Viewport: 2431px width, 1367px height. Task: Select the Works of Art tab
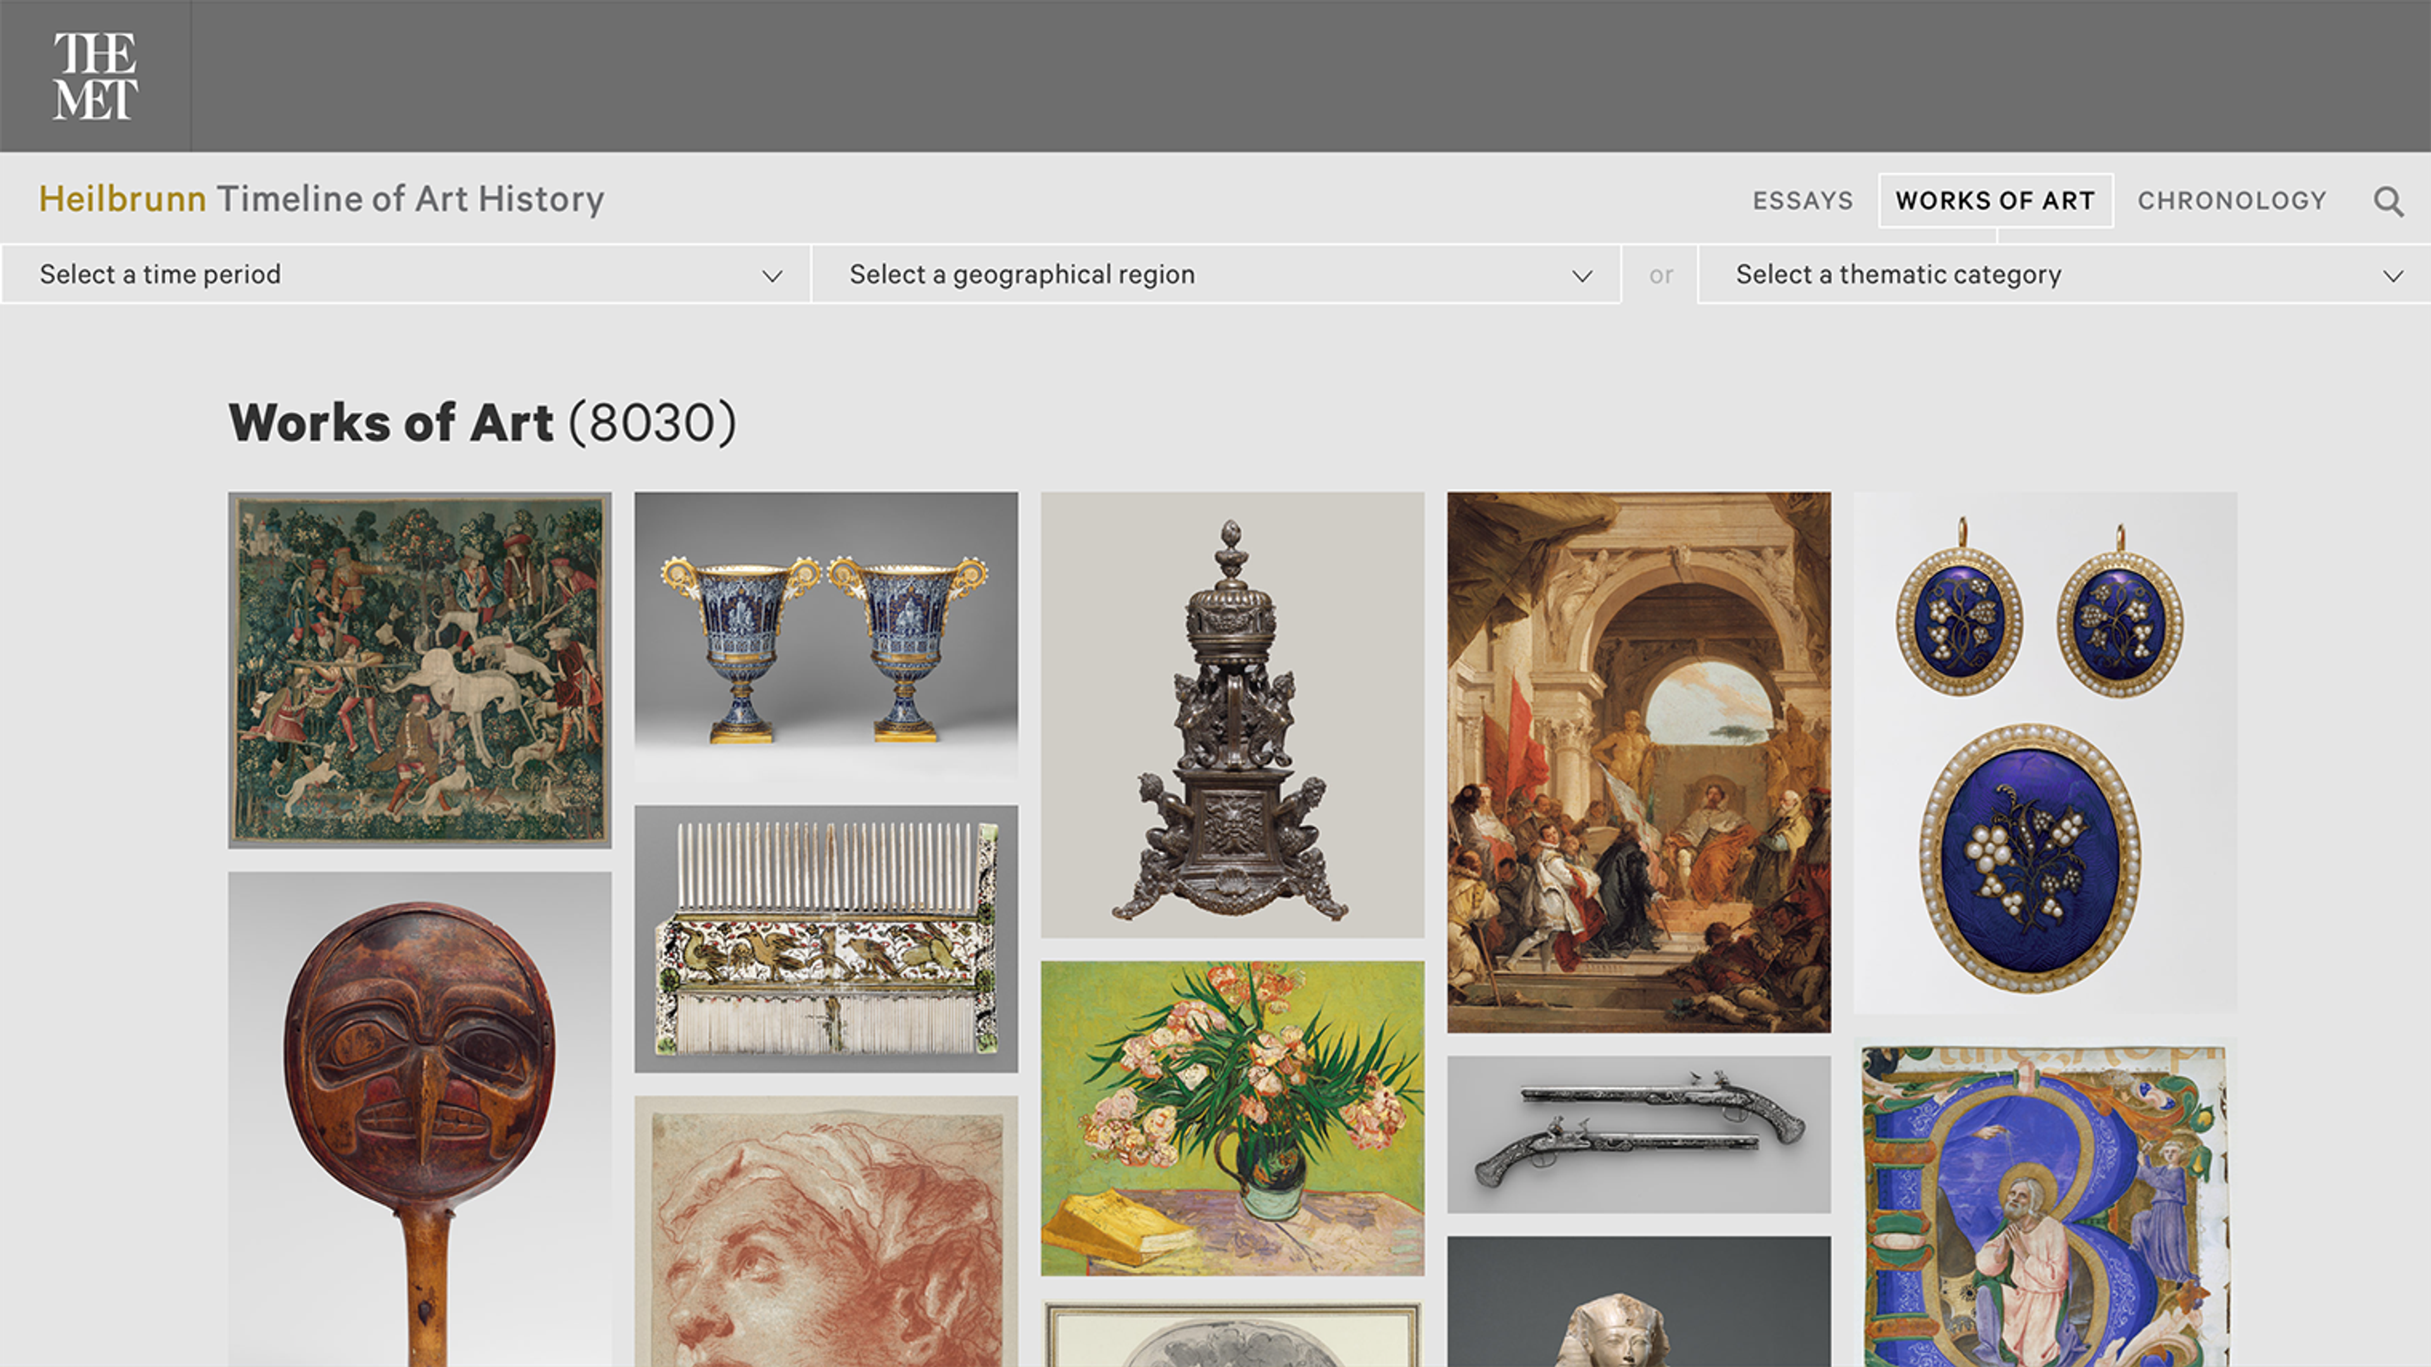tap(1995, 201)
